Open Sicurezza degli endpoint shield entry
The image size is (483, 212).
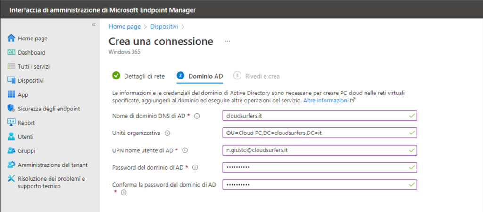(43, 109)
